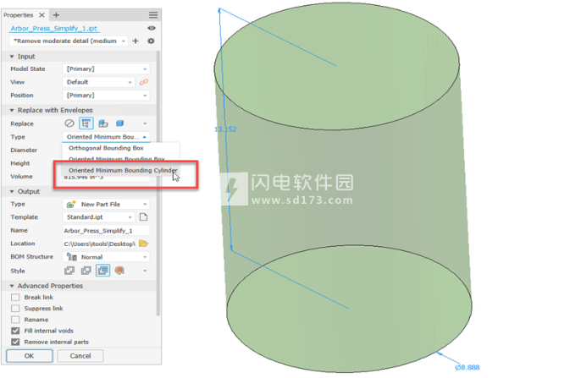Enable Suppress link checkbox

point(15,309)
